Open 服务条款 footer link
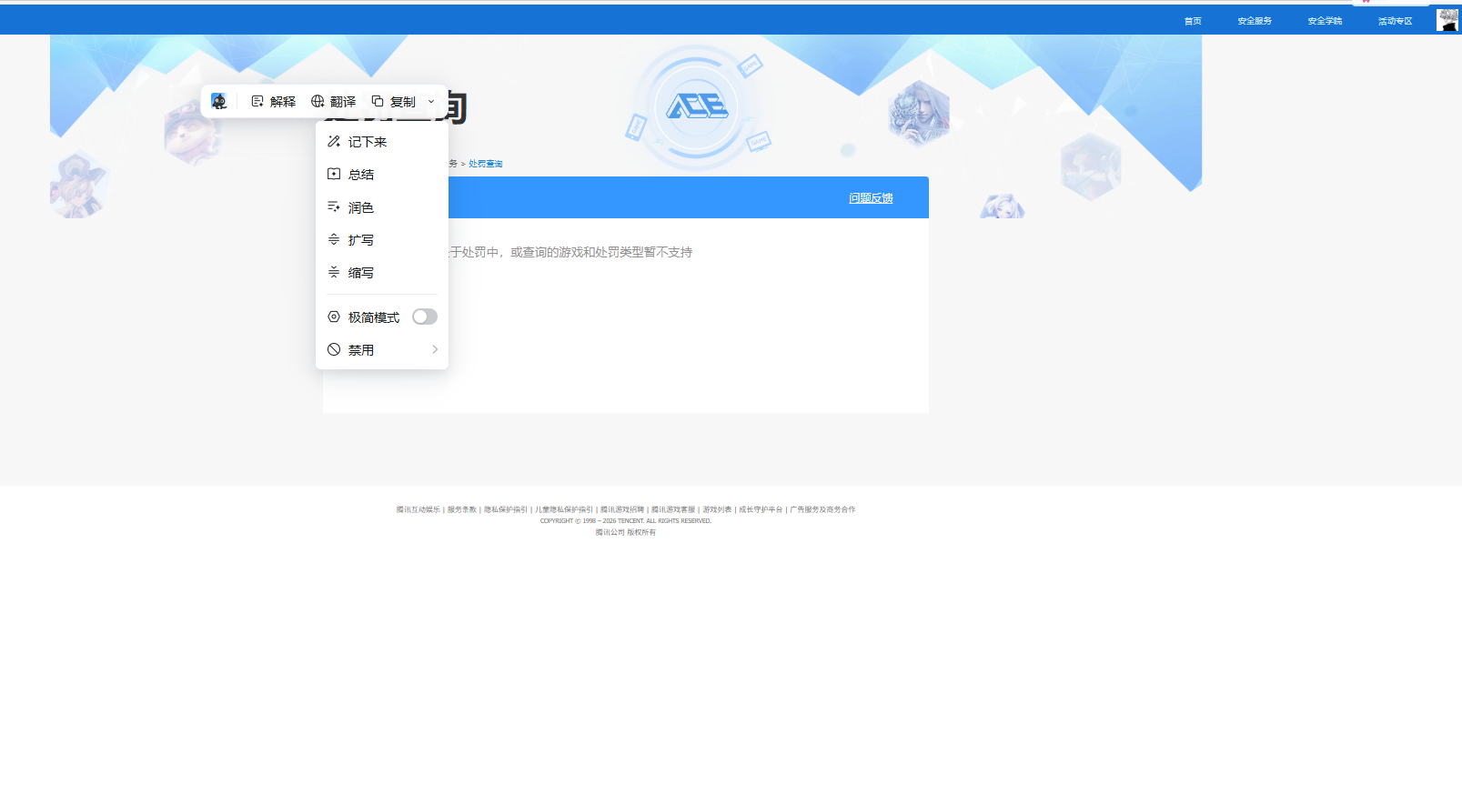This screenshot has height=785, width=1462. [461, 509]
